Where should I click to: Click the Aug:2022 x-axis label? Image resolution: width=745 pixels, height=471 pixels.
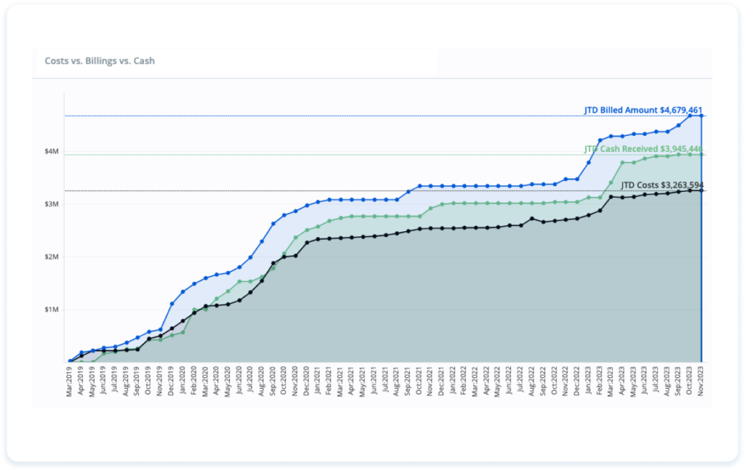coord(532,382)
